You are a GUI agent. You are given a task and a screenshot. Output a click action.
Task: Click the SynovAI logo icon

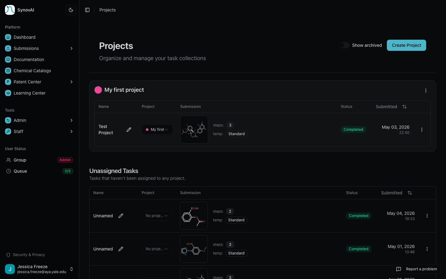10,10
